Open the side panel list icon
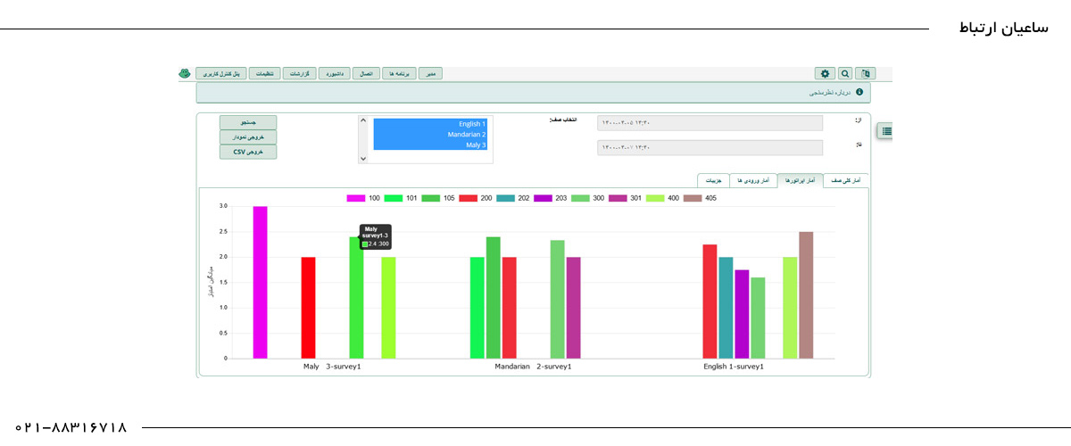Screen dimensions: 1071x446 pyautogui.click(x=885, y=131)
